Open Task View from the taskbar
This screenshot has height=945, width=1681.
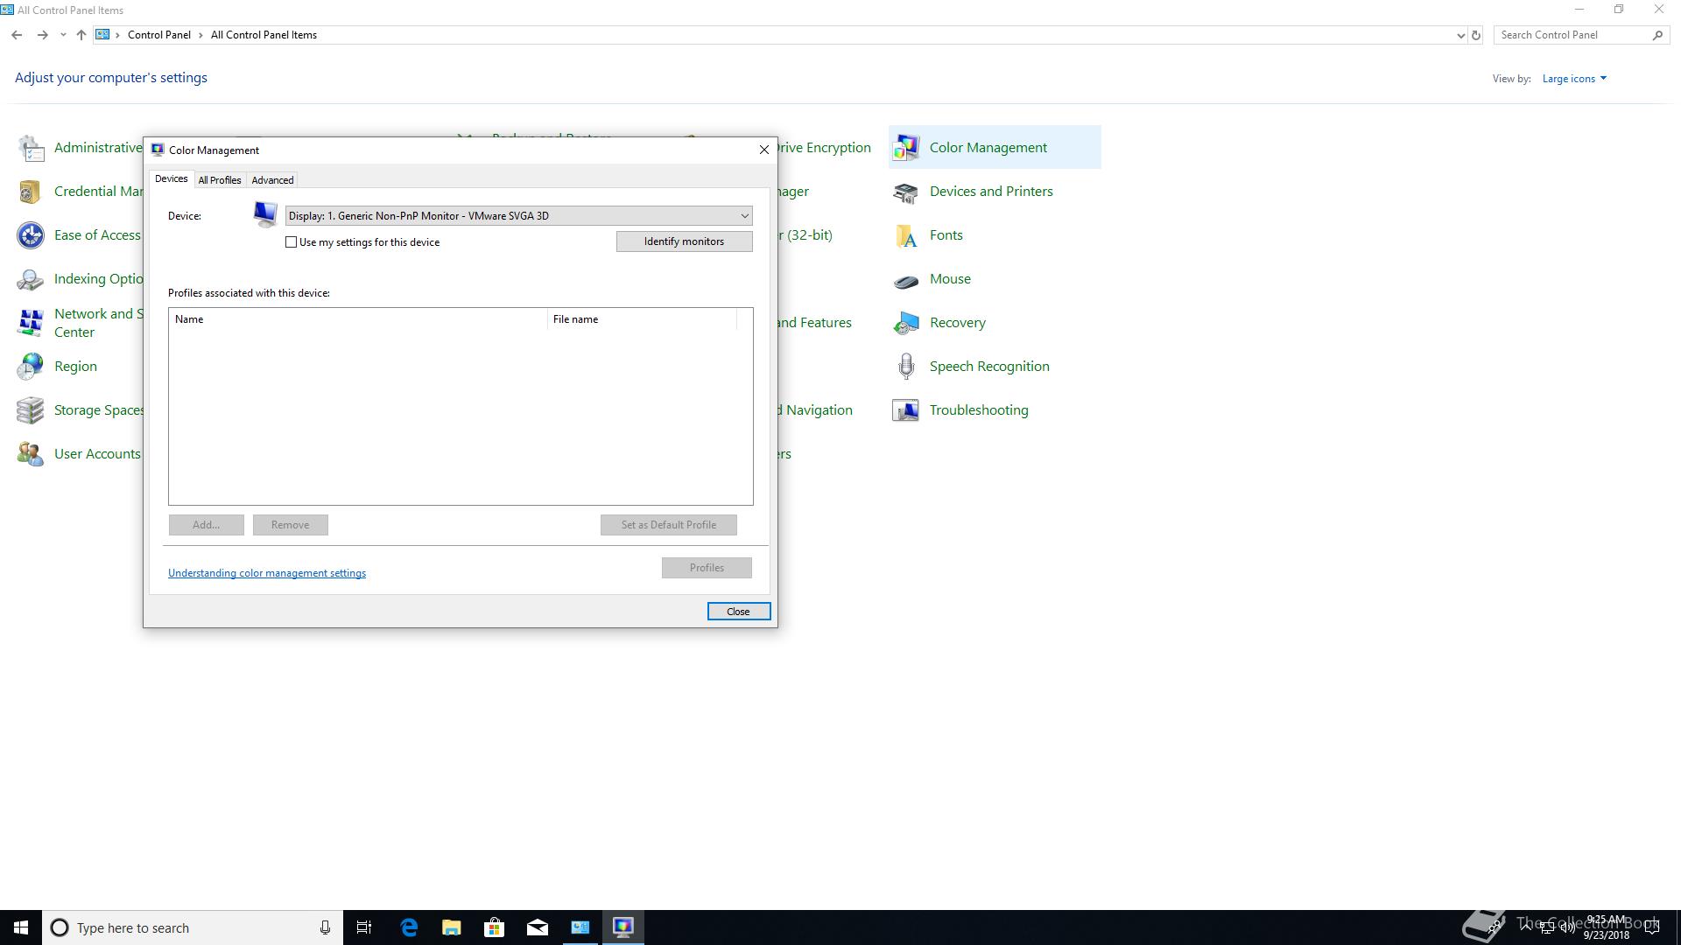pyautogui.click(x=364, y=927)
